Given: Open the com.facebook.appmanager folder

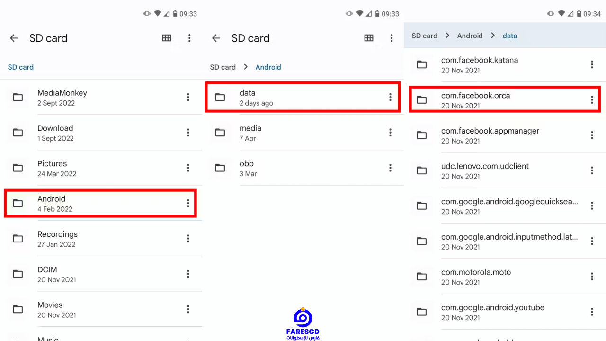Looking at the screenshot, I should 505,135.
